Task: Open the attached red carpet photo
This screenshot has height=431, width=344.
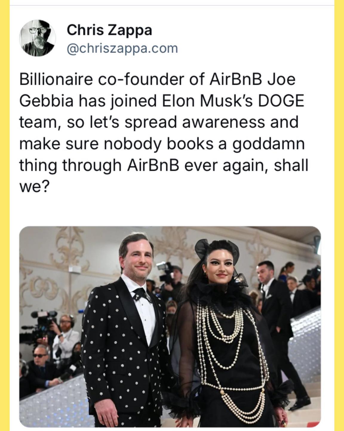Action: (170, 326)
